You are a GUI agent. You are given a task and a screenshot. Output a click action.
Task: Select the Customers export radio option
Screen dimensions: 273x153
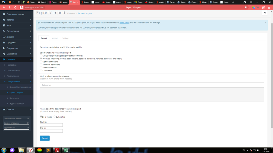tap(41, 71)
